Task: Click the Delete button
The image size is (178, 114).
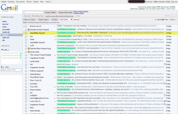Action: (54, 19)
